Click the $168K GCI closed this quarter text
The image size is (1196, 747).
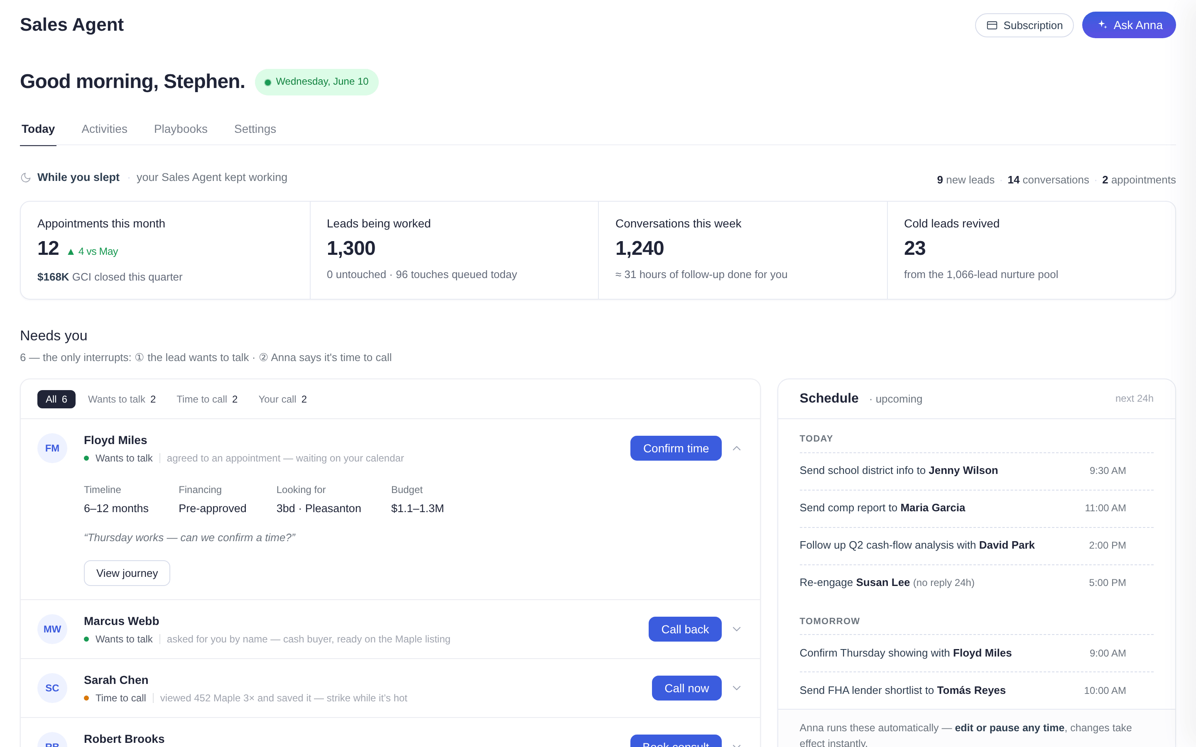point(110,277)
